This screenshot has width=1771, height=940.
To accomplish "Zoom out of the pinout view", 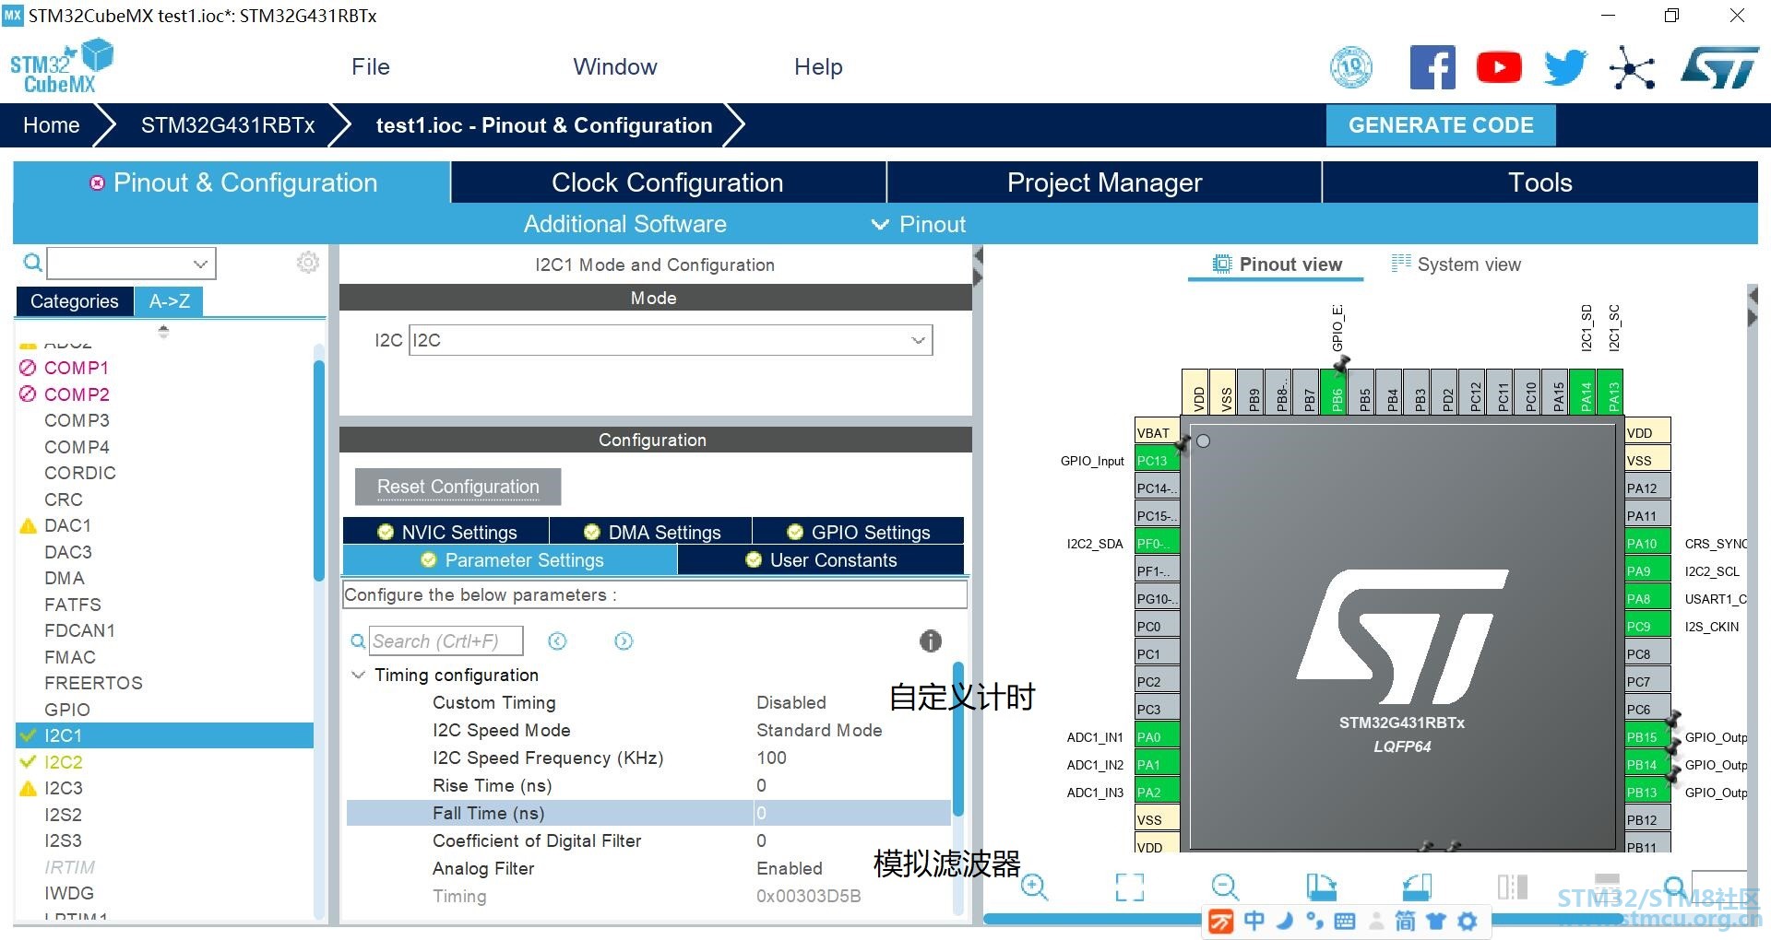I will tap(1225, 887).
